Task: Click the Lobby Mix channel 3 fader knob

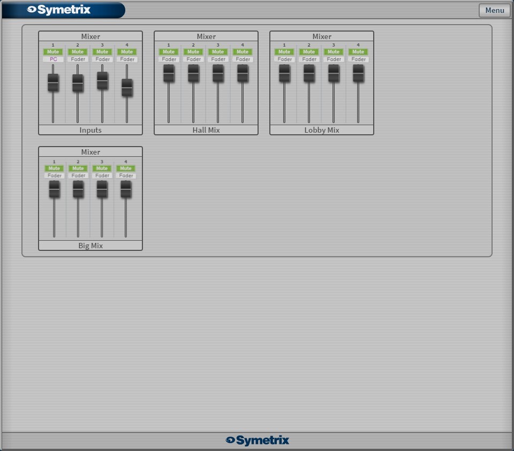Action: click(334, 73)
